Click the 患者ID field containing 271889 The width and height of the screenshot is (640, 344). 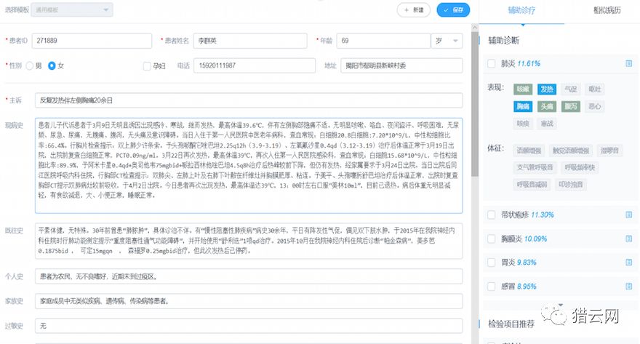[92, 41]
